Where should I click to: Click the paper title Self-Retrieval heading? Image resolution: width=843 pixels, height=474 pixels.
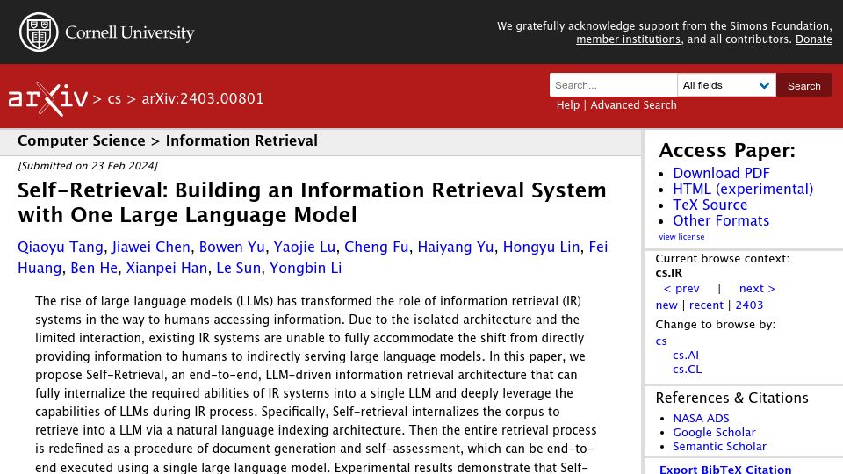tap(312, 203)
